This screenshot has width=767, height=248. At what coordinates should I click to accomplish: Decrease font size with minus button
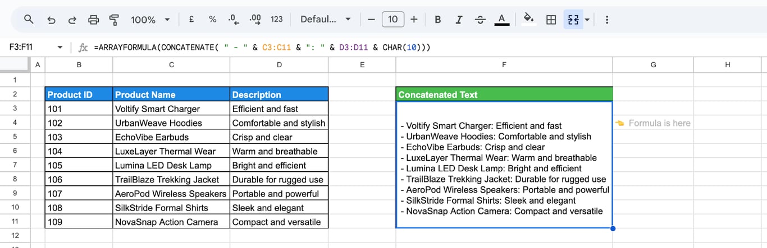(x=371, y=20)
